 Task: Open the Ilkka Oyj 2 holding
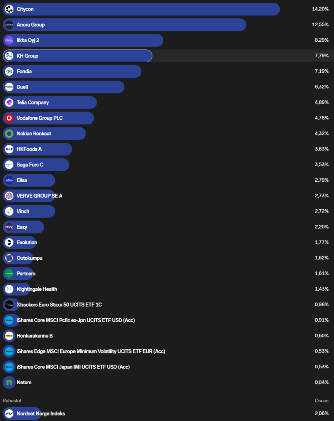pyautogui.click(x=83, y=41)
